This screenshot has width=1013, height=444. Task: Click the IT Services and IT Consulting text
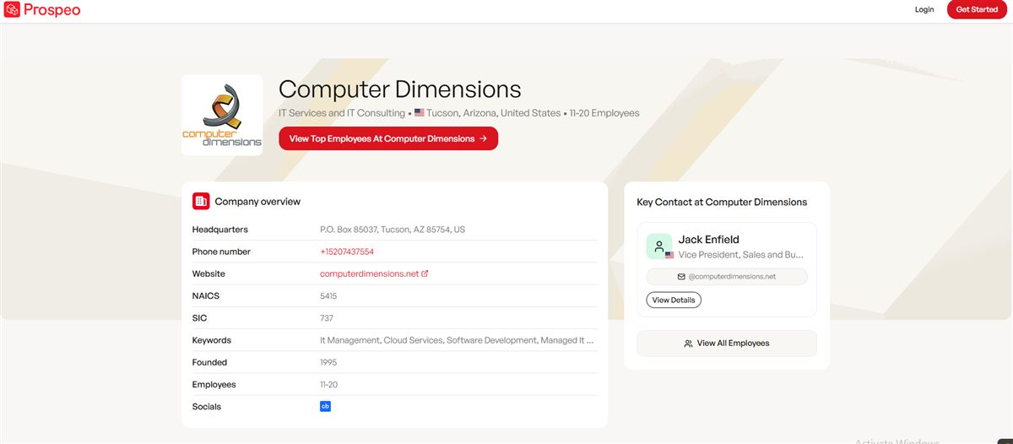pos(342,113)
